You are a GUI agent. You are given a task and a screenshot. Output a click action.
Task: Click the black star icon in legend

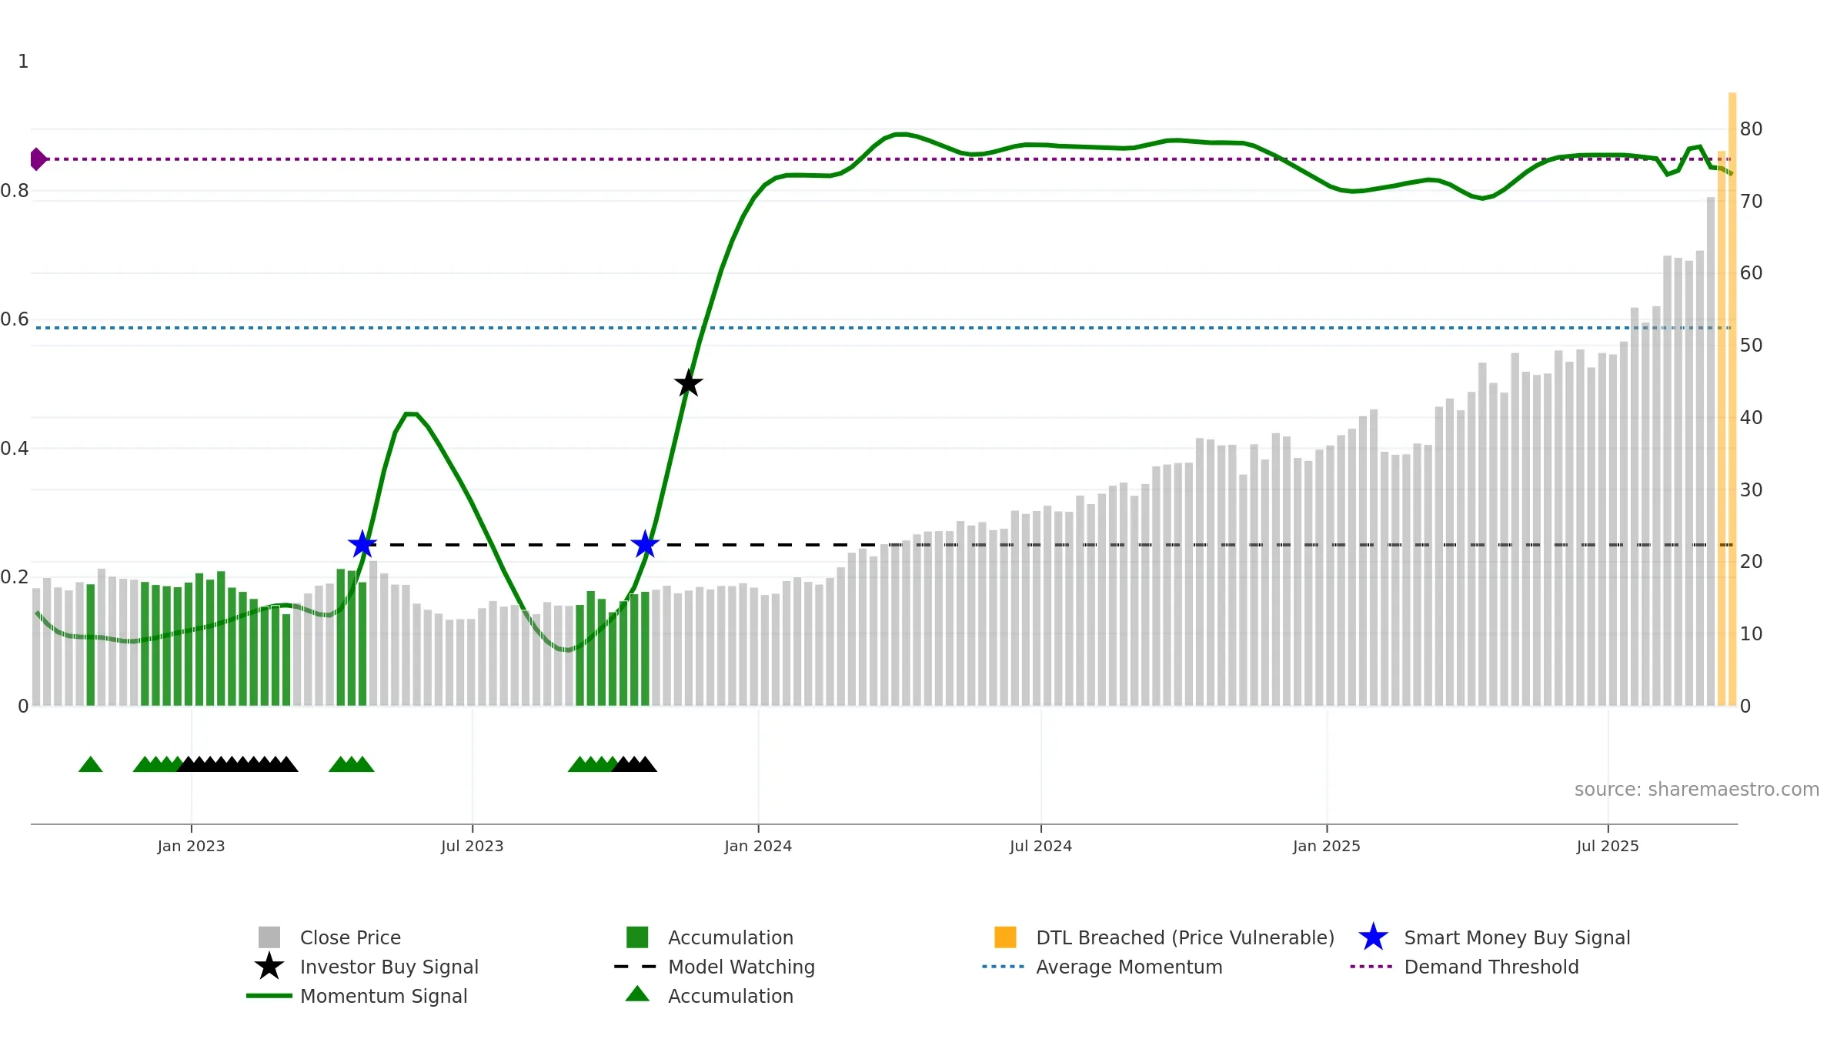coord(269,967)
